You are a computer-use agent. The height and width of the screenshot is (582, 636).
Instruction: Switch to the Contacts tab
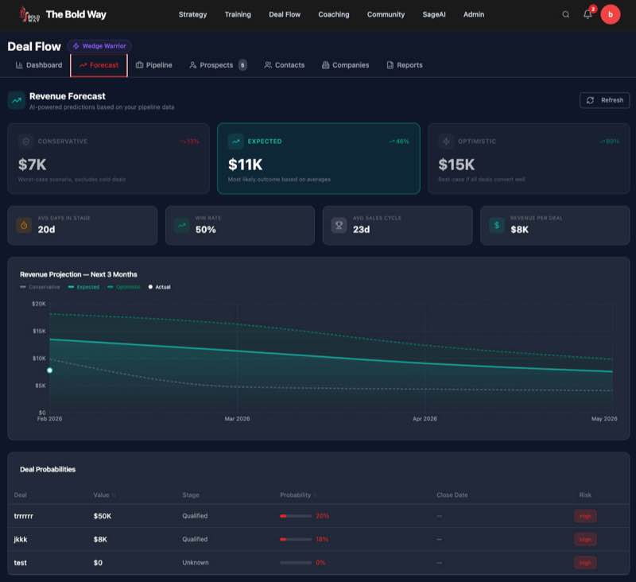click(x=285, y=65)
